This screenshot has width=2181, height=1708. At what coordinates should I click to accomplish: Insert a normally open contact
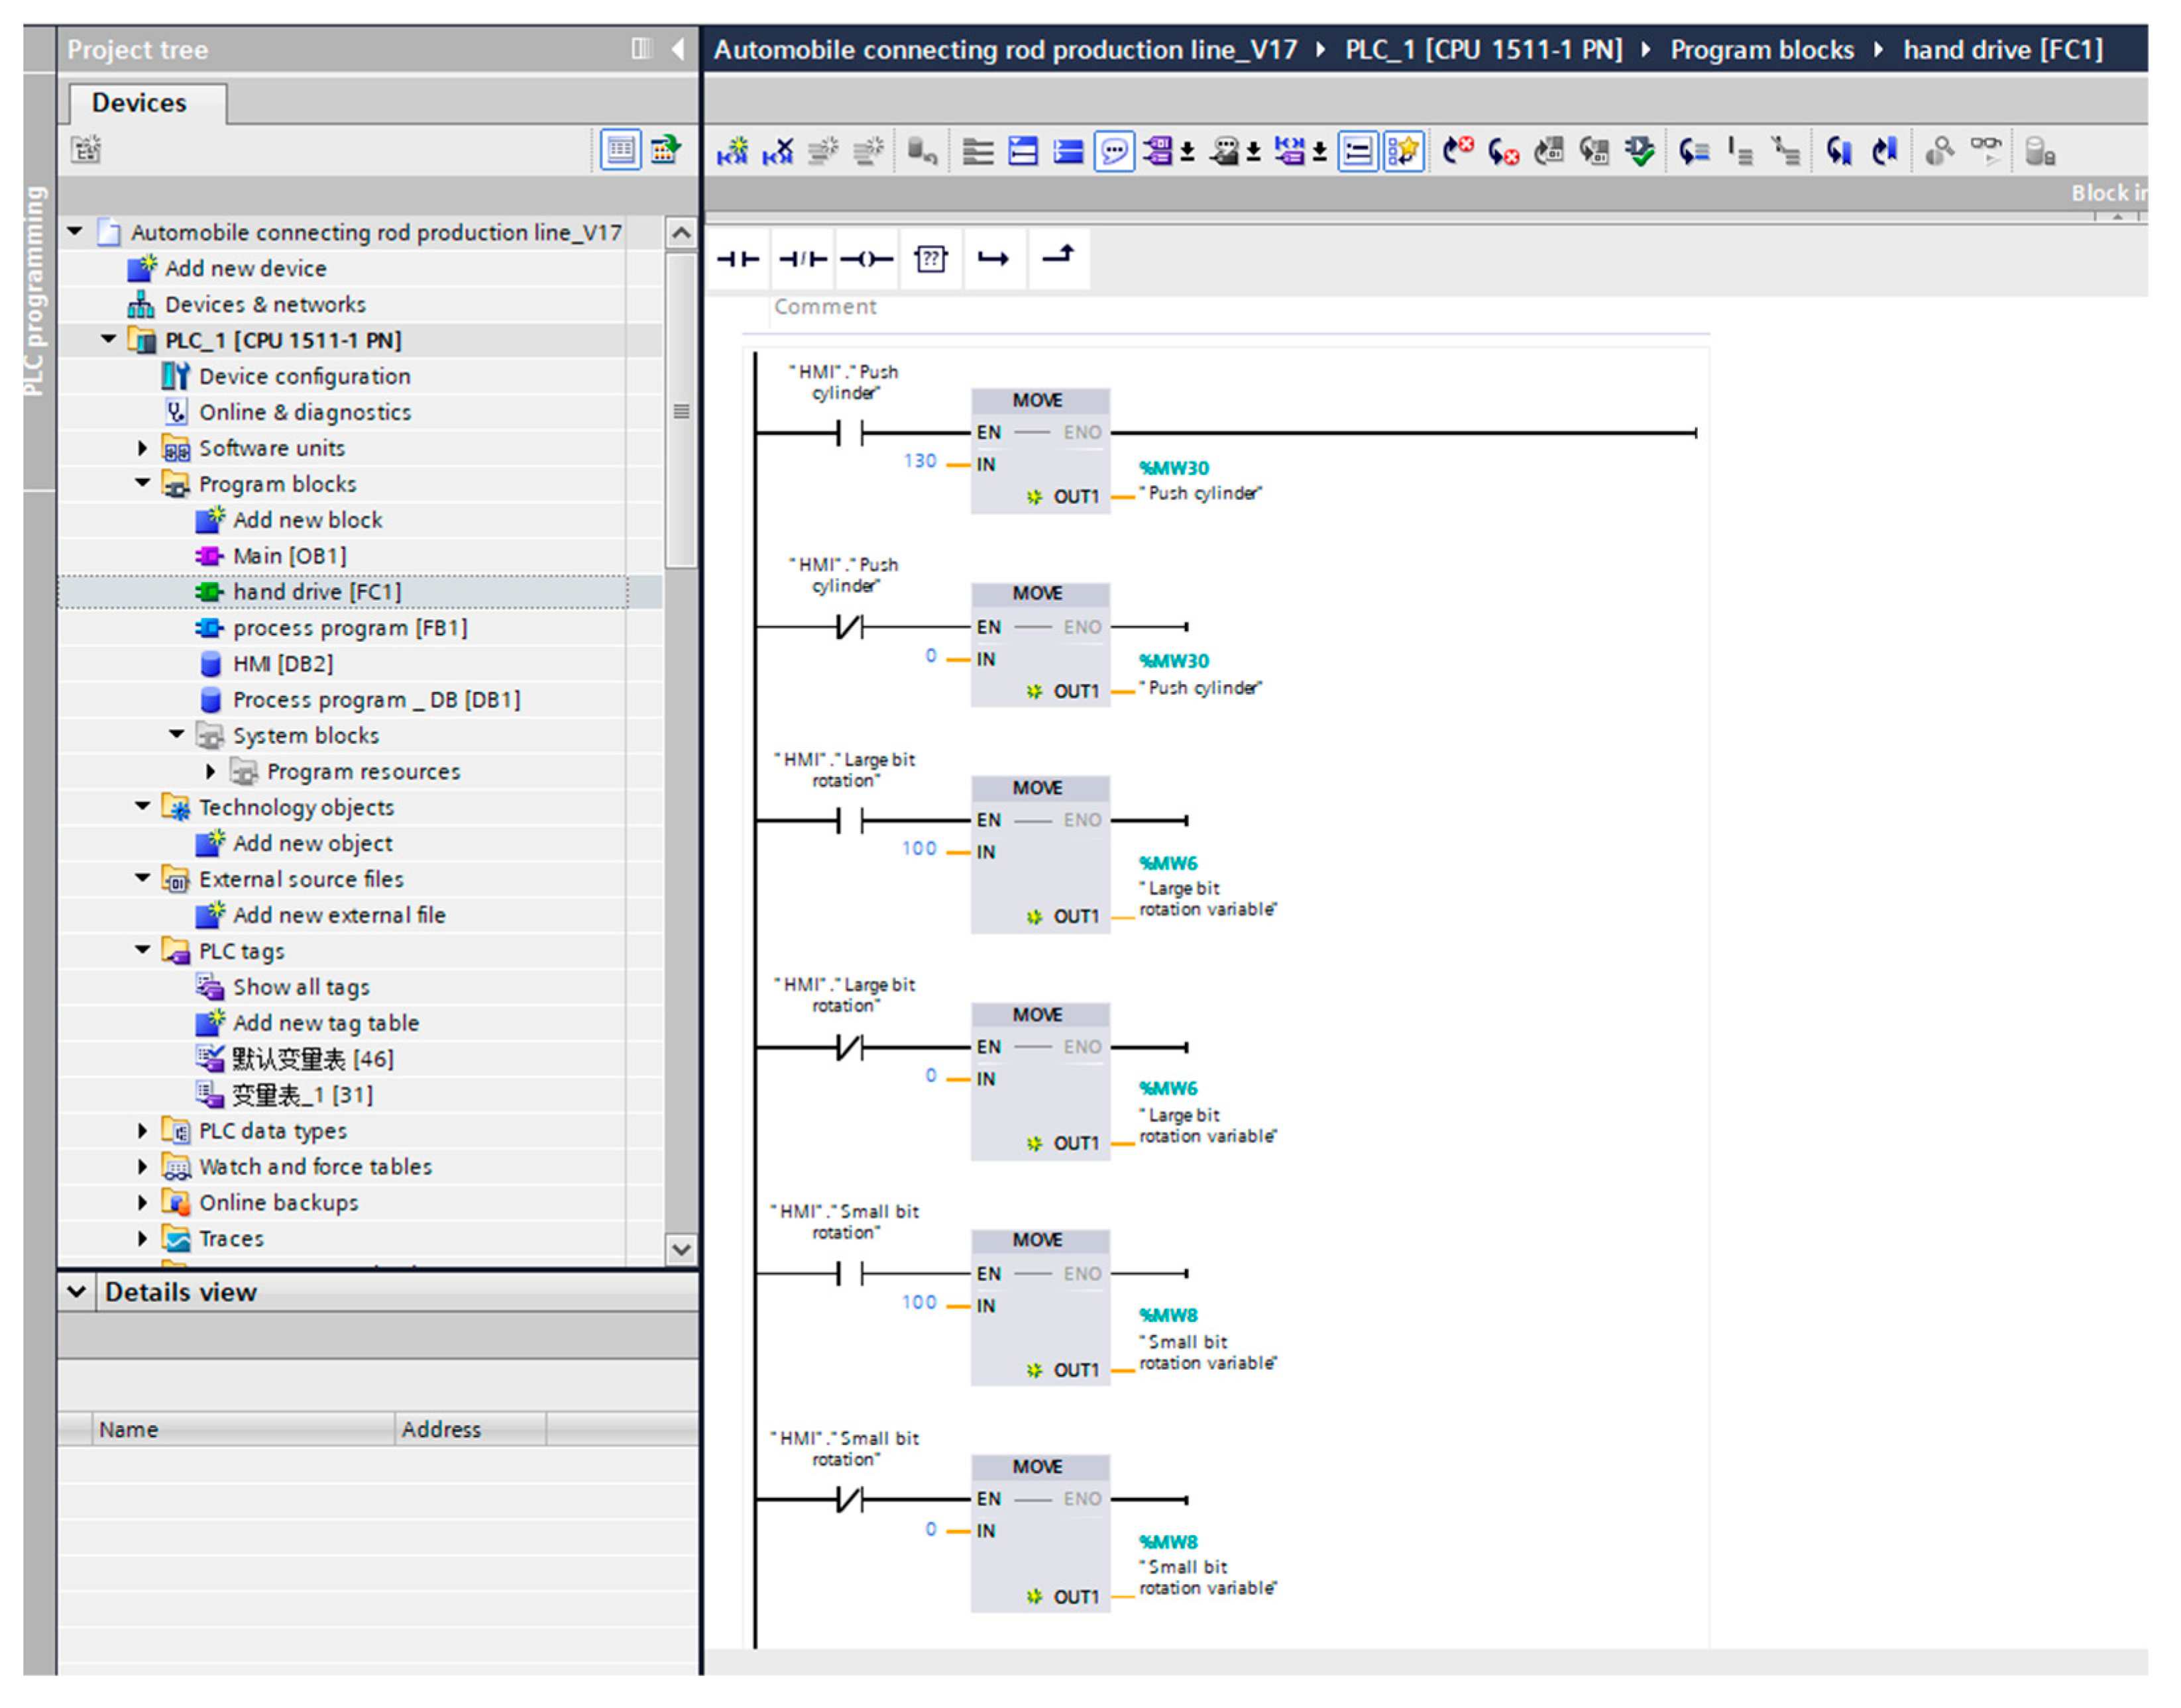click(x=738, y=259)
